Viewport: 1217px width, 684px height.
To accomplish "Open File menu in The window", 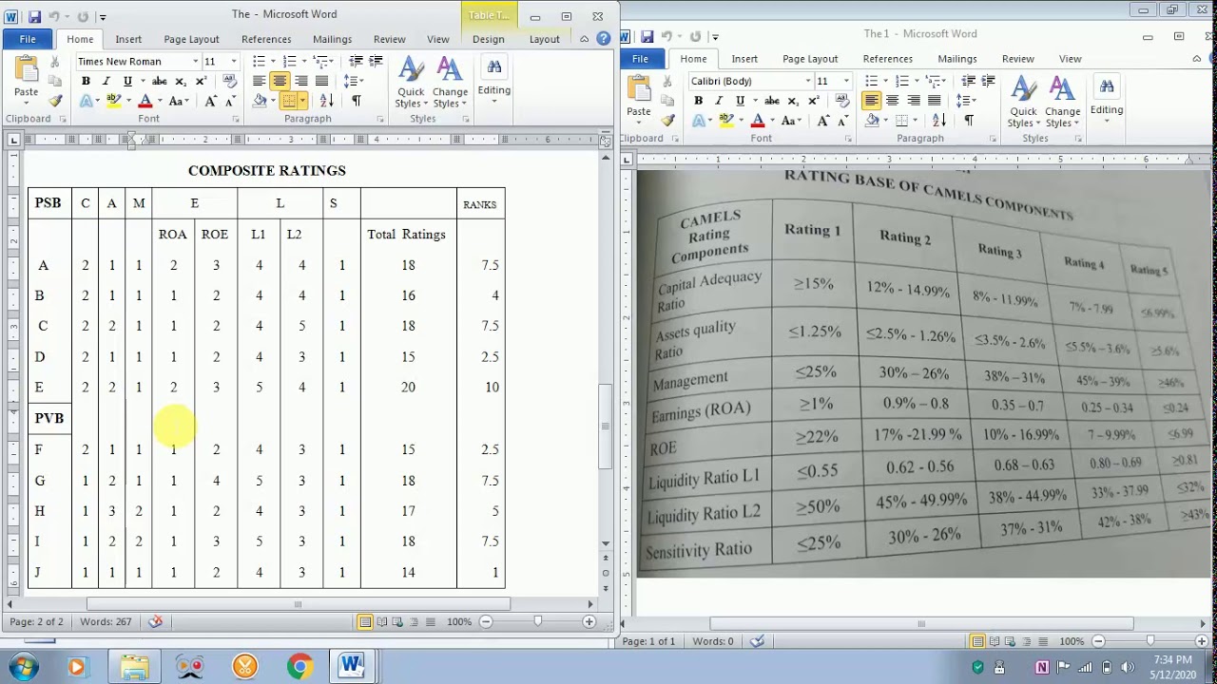I will click(x=28, y=39).
